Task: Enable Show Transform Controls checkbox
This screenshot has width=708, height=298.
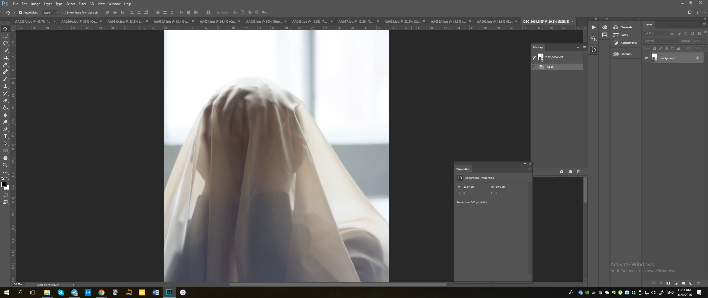Action: click(x=64, y=12)
